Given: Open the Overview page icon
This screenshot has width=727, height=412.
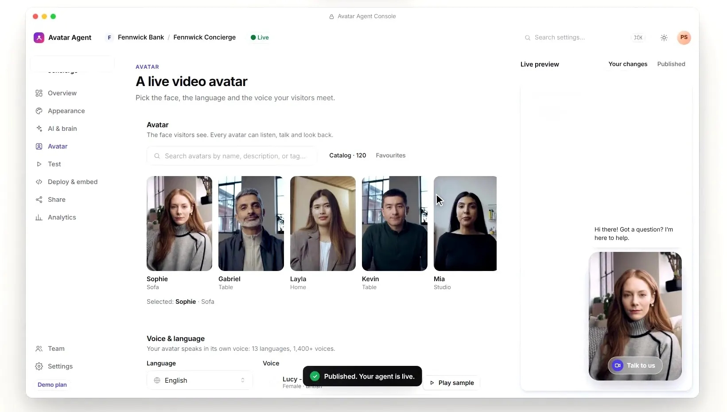Looking at the screenshot, I should (x=39, y=93).
